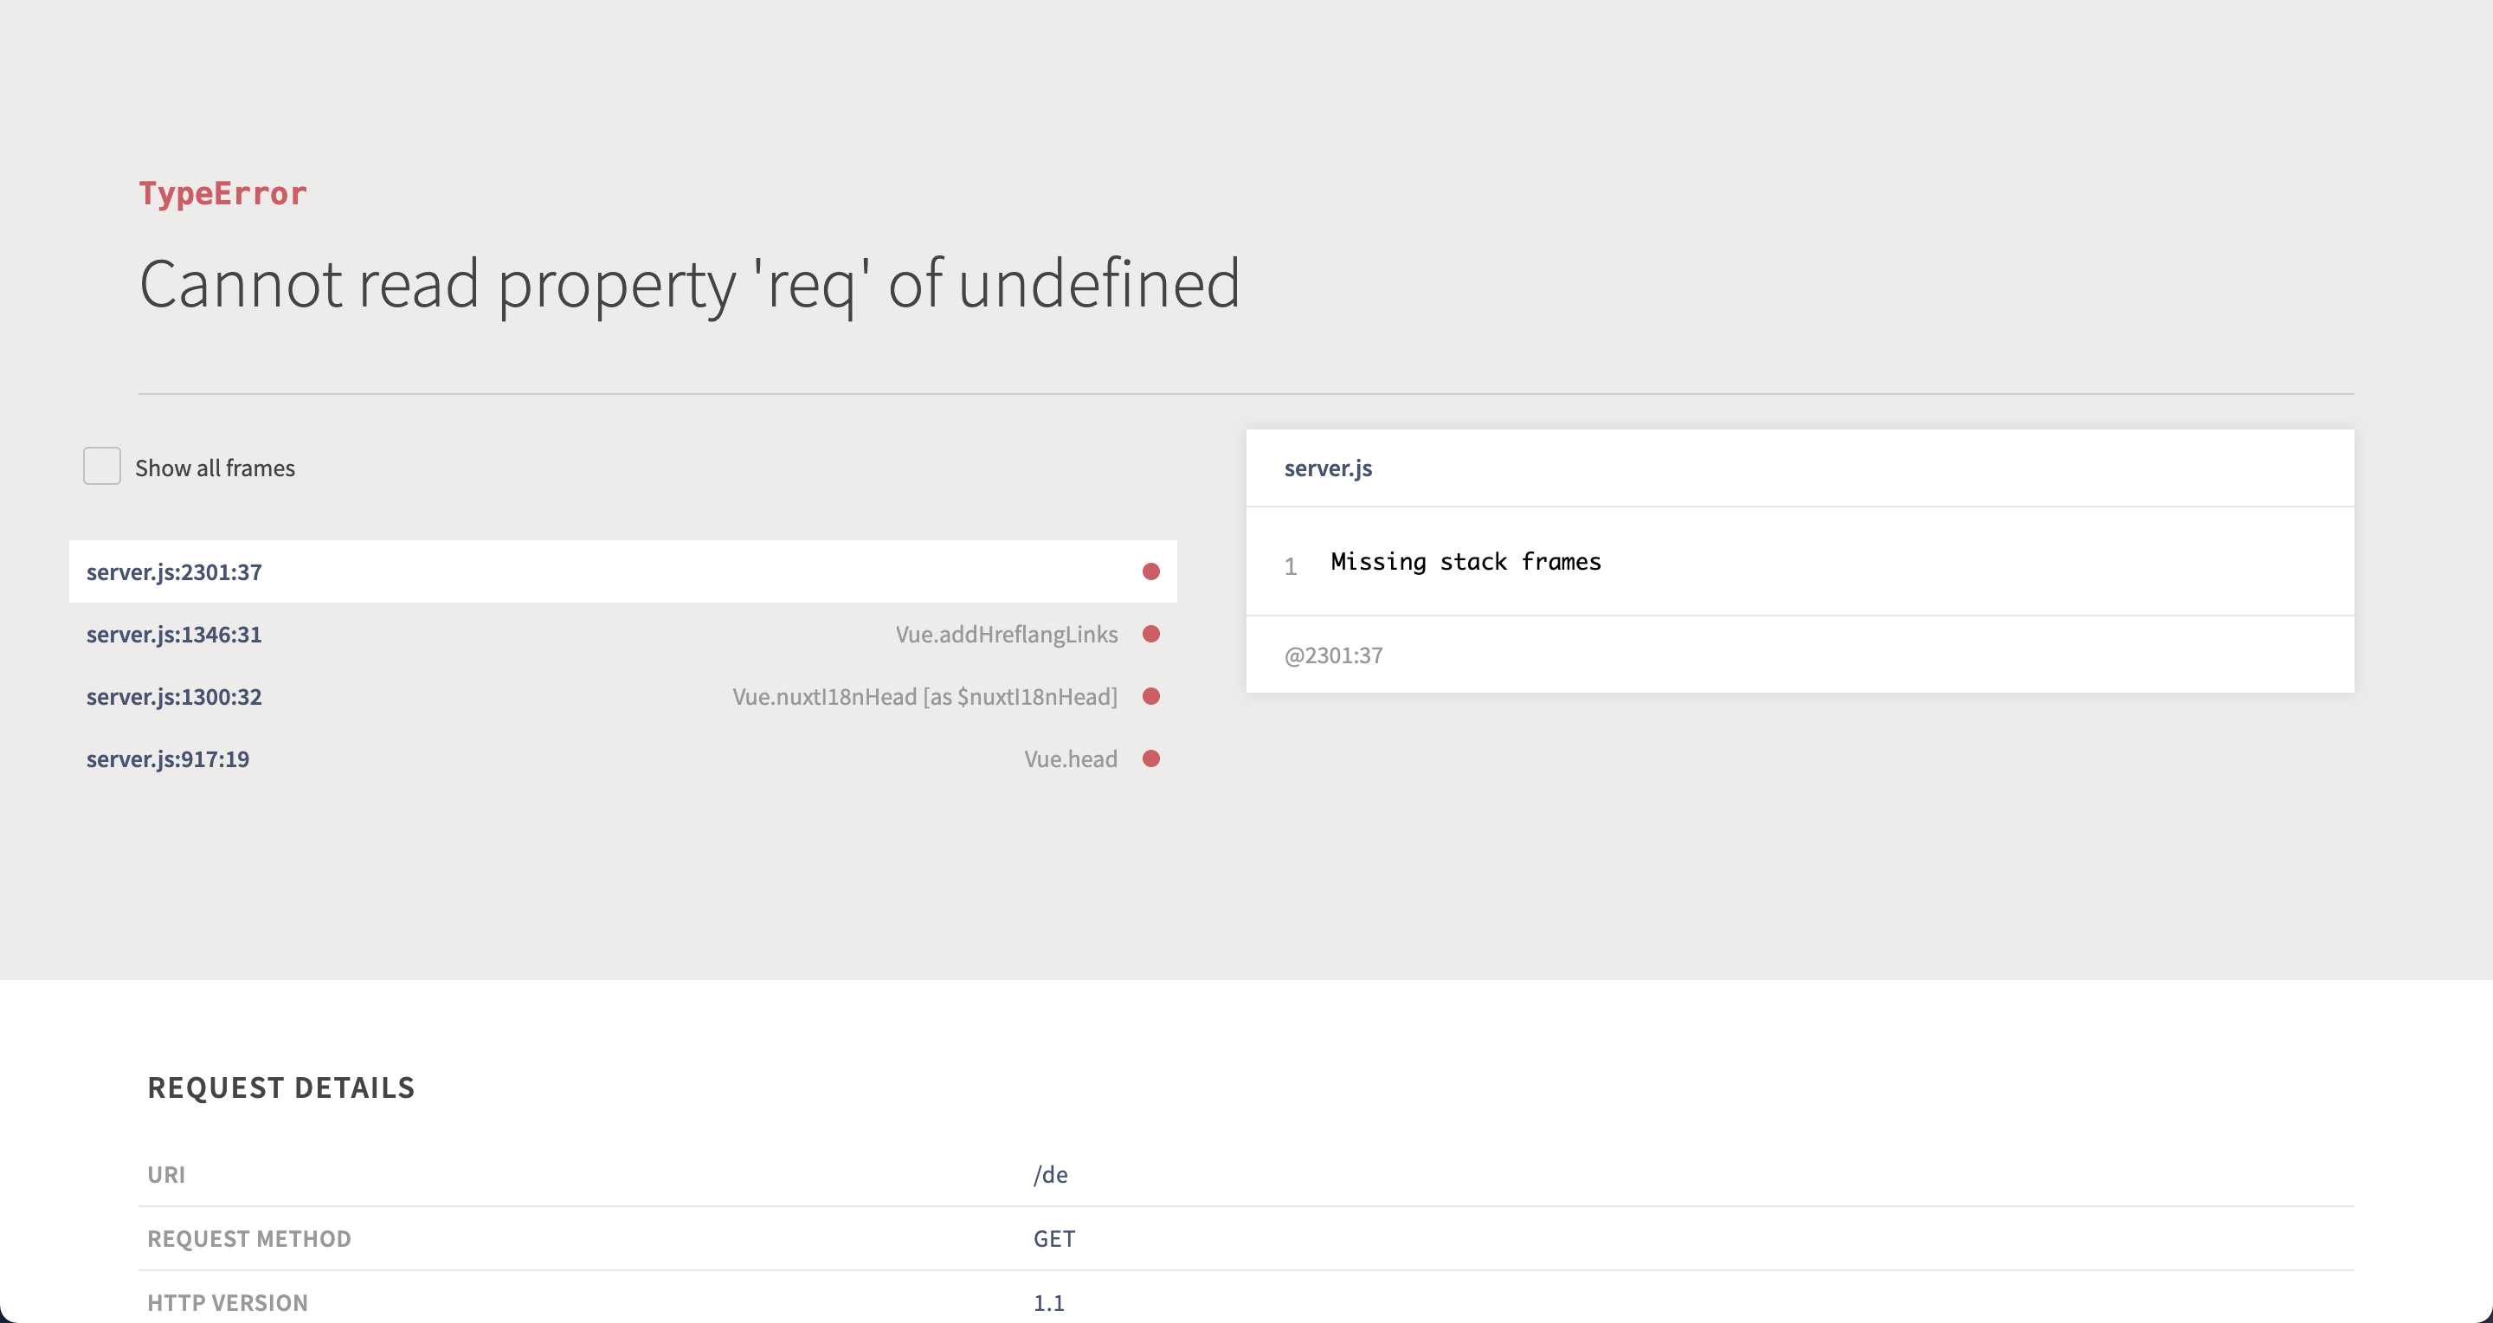The height and width of the screenshot is (1323, 2493).
Task: Click the Vue.nuxtI18nHead [as $nuxtI18nHead] label
Action: [x=925, y=697]
